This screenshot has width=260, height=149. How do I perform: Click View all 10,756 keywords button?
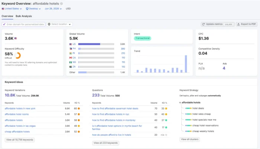[x=20, y=140]
